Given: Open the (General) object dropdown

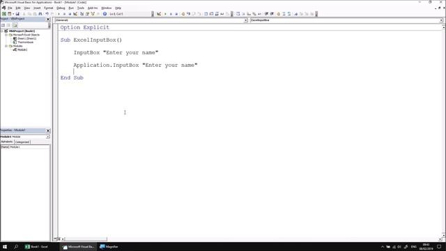Looking at the screenshot, I should [x=245, y=20].
